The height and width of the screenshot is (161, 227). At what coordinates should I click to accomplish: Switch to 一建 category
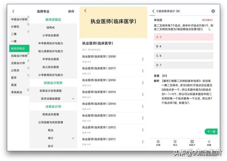19,41
